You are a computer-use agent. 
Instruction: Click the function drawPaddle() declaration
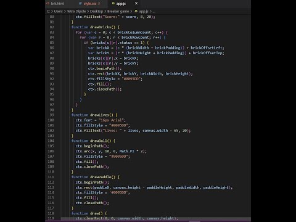96,177
